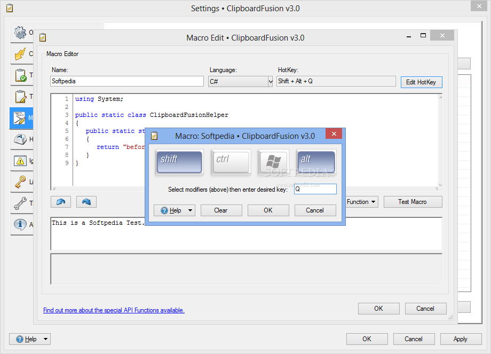This screenshot has height=354, width=491.
Task: Click the test input box with Softpedia Test text
Action: (x=246, y=234)
